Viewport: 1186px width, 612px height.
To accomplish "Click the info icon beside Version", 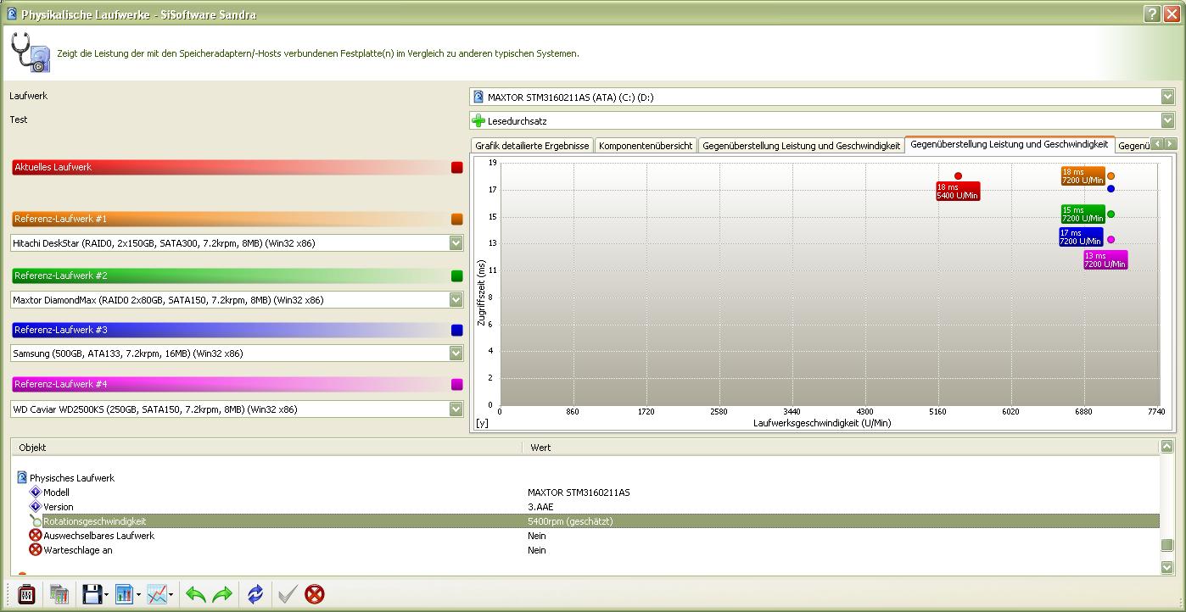I will point(36,507).
